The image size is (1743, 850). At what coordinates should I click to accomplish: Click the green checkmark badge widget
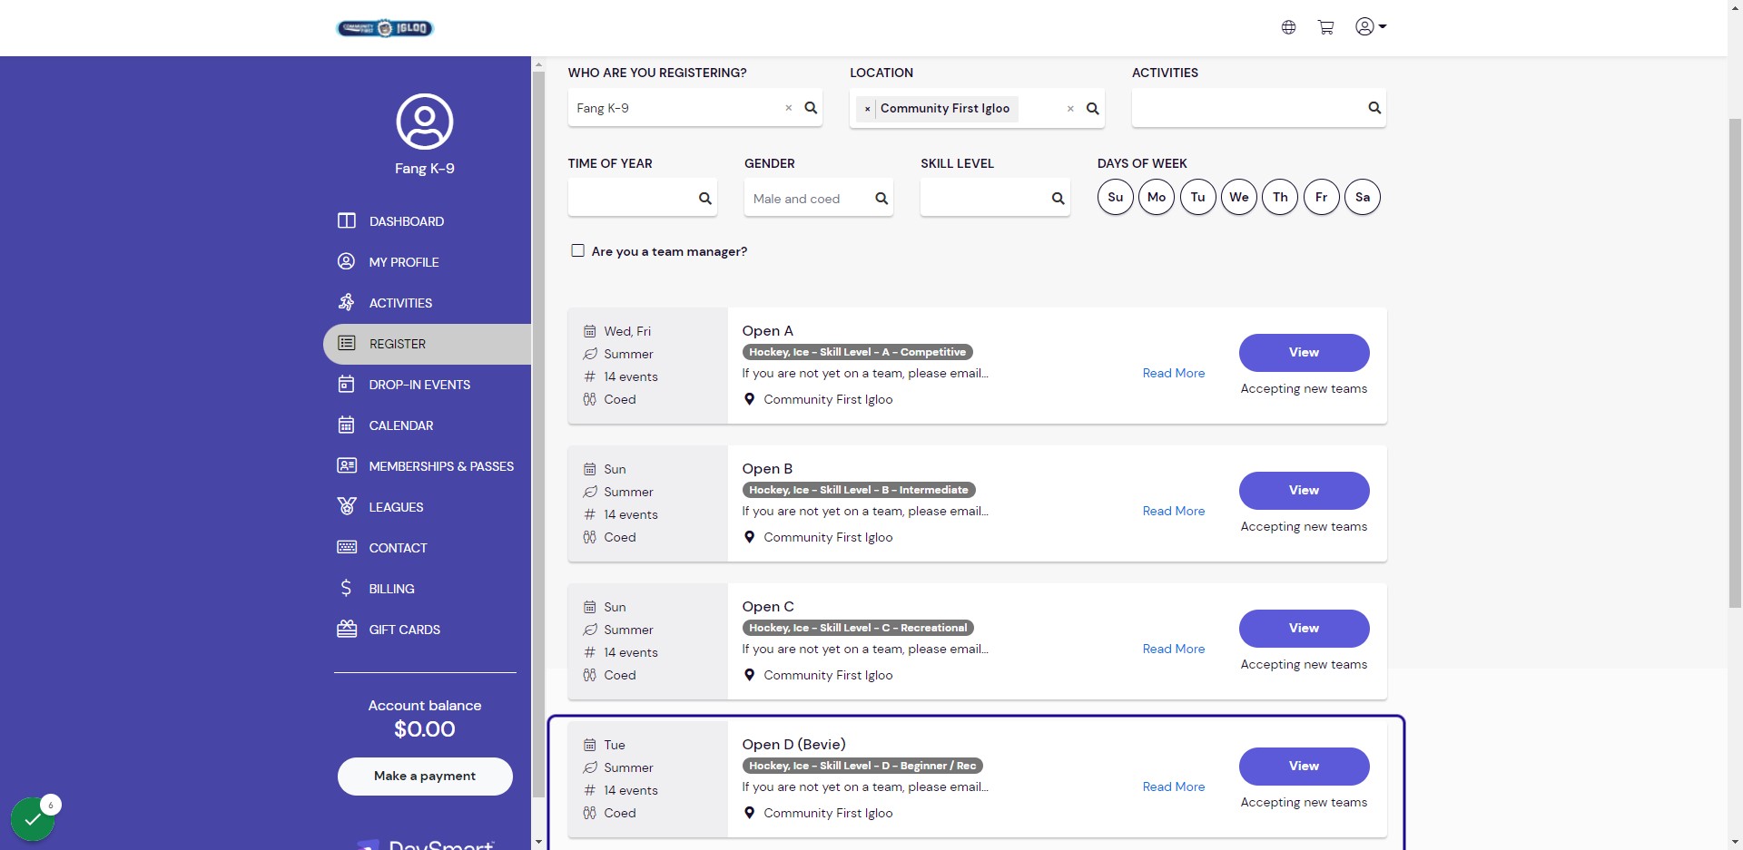click(x=33, y=818)
